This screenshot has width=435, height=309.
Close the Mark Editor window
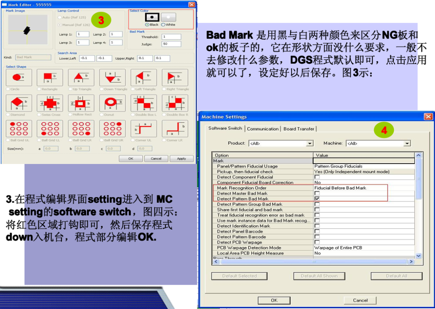(191, 5)
